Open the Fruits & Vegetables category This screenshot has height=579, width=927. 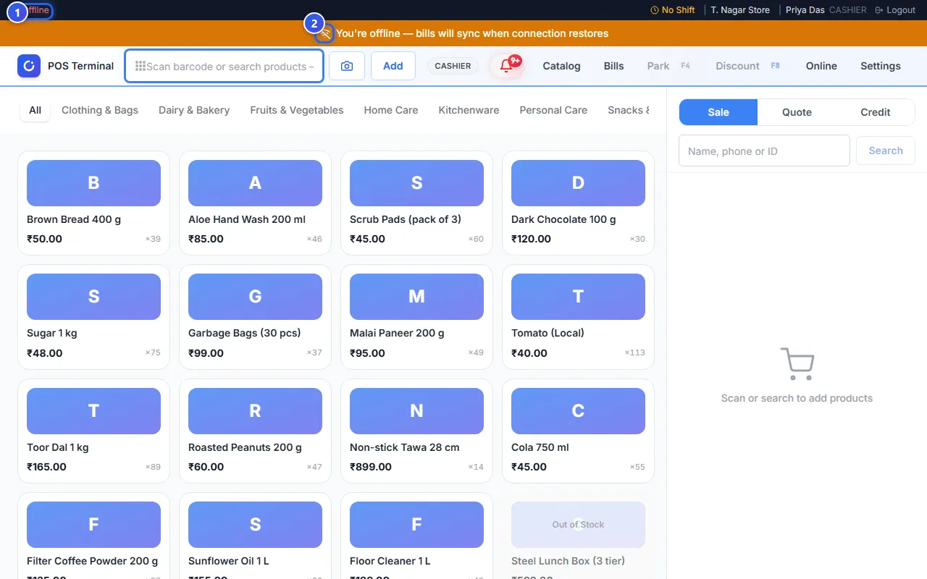297,110
